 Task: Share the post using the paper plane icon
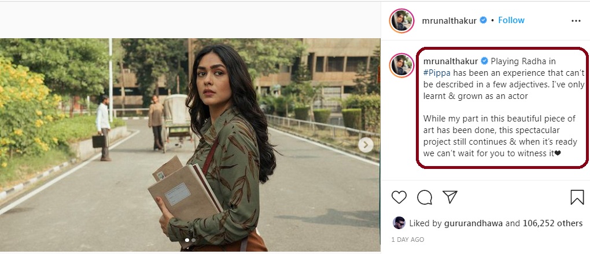(x=450, y=197)
